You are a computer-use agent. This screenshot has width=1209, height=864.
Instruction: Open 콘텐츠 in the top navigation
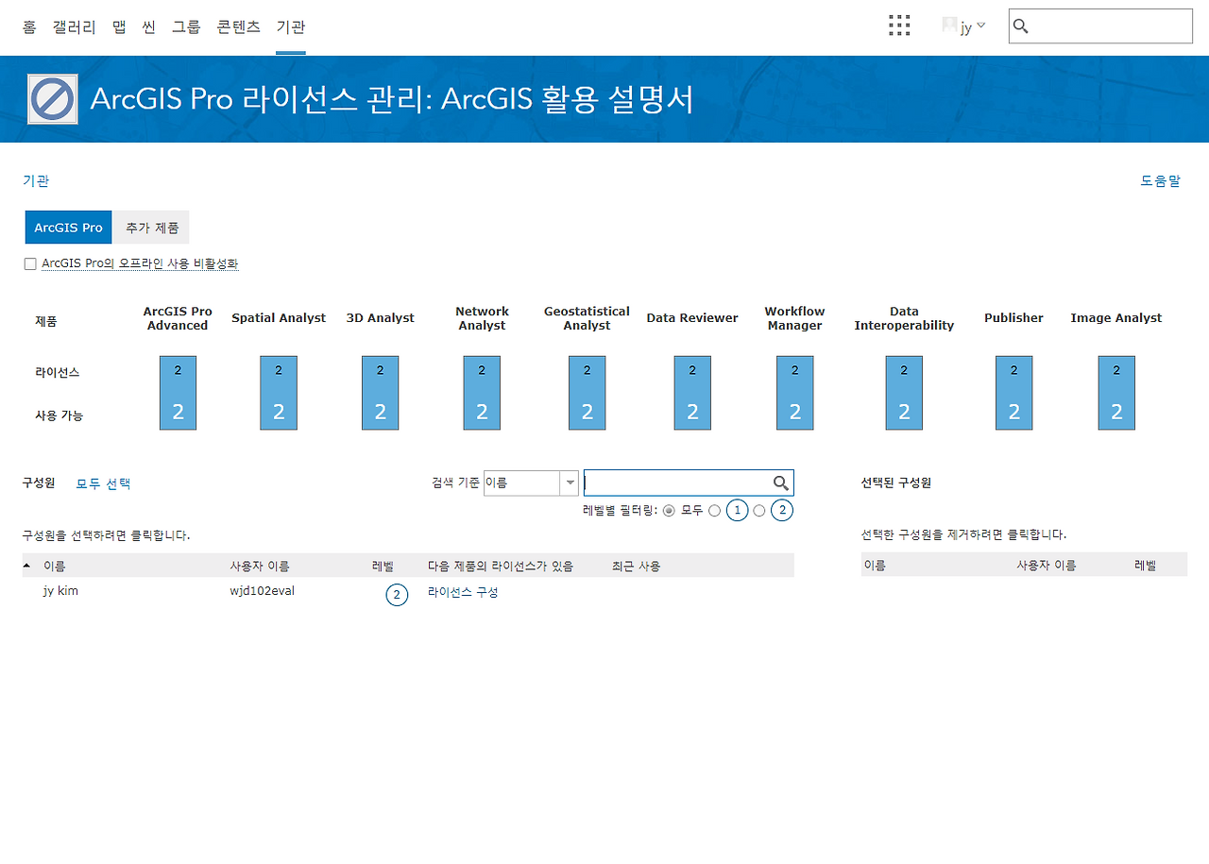(238, 27)
